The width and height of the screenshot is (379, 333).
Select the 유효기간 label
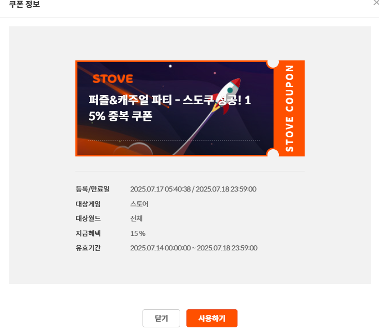click(x=88, y=248)
